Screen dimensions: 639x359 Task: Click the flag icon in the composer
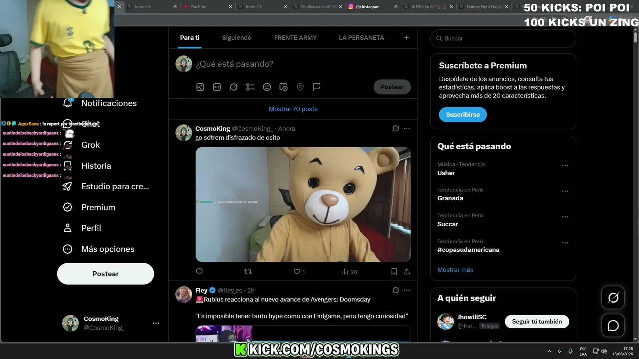click(317, 87)
